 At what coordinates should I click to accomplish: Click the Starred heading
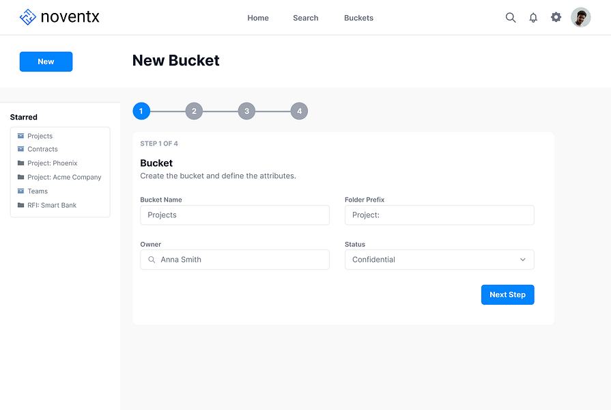(24, 117)
